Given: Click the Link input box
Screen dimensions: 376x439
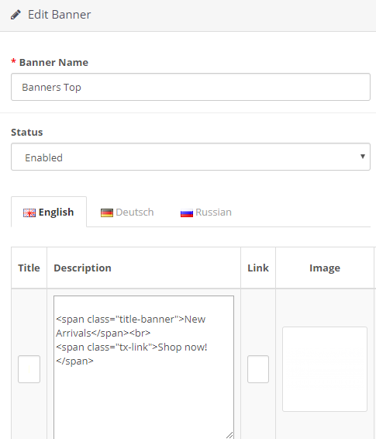Looking at the screenshot, I should point(258,369).
